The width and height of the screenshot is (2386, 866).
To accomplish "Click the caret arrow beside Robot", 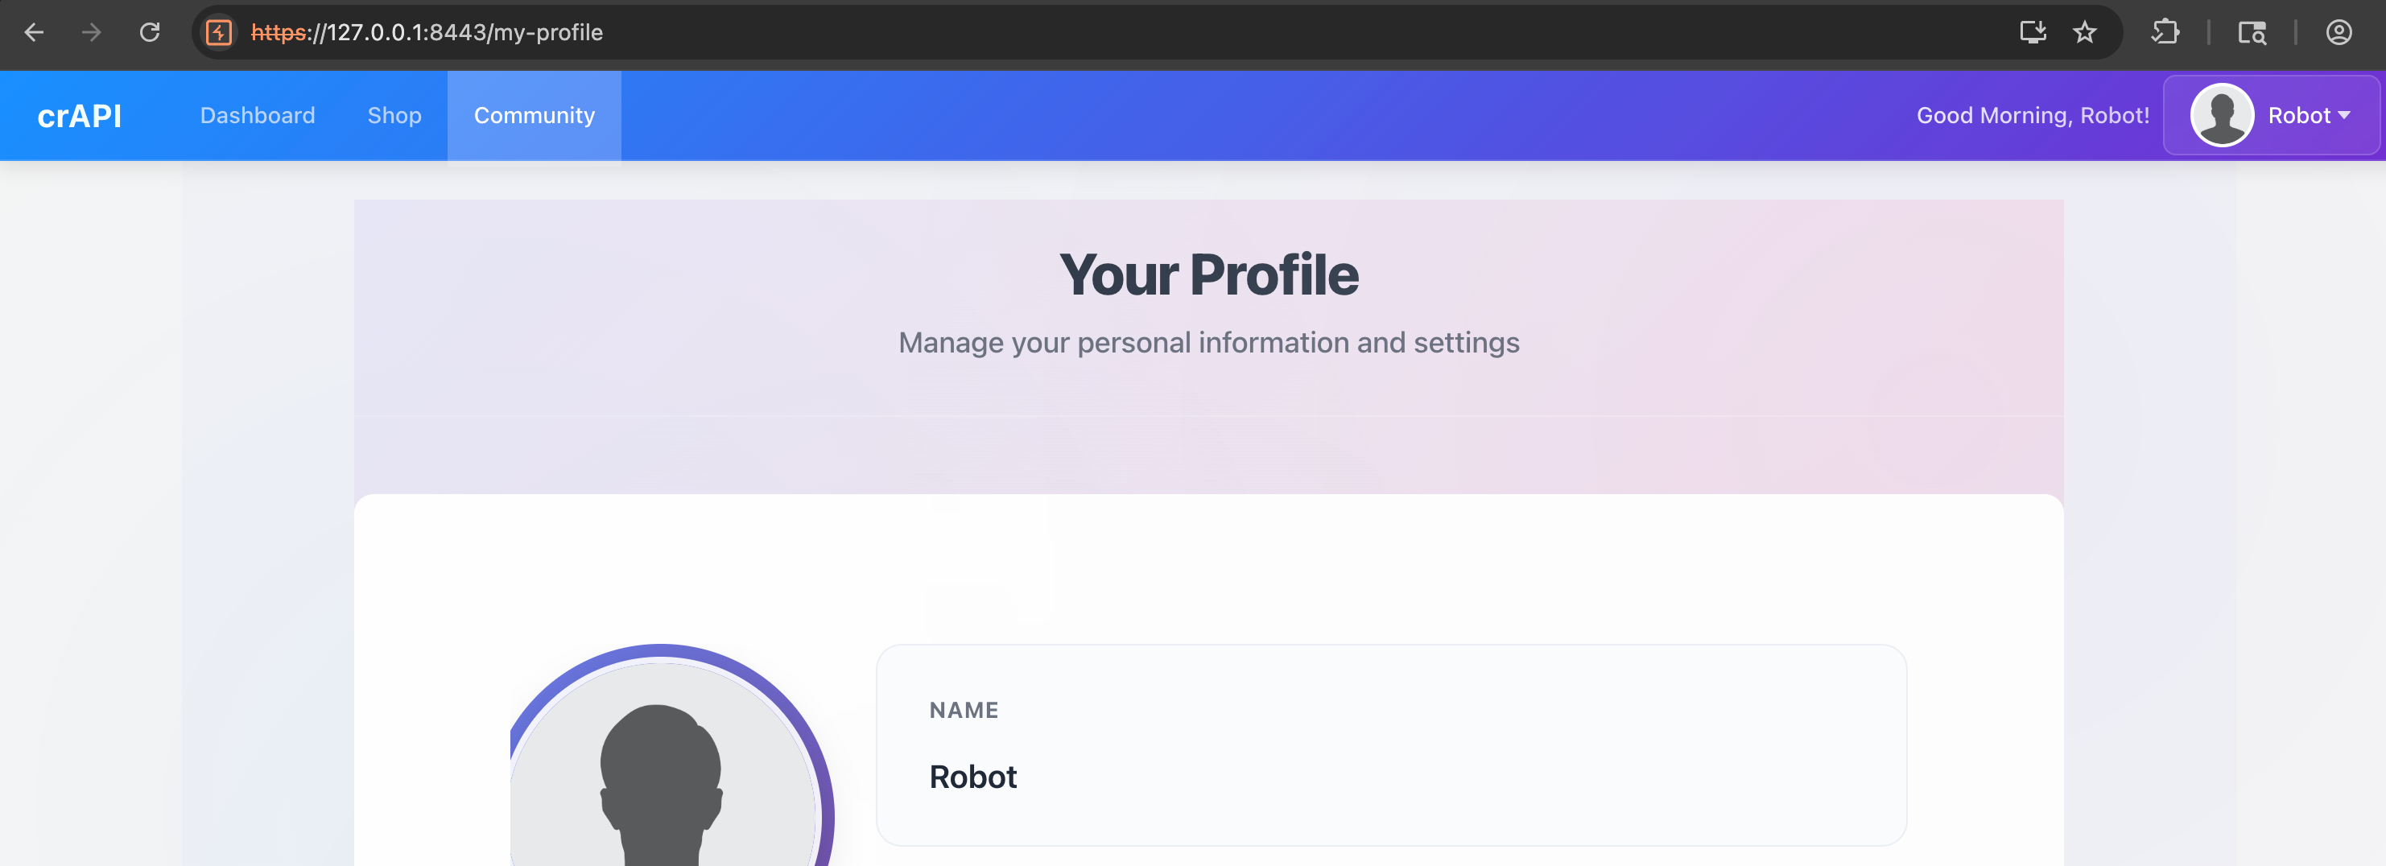I will pos(2344,116).
